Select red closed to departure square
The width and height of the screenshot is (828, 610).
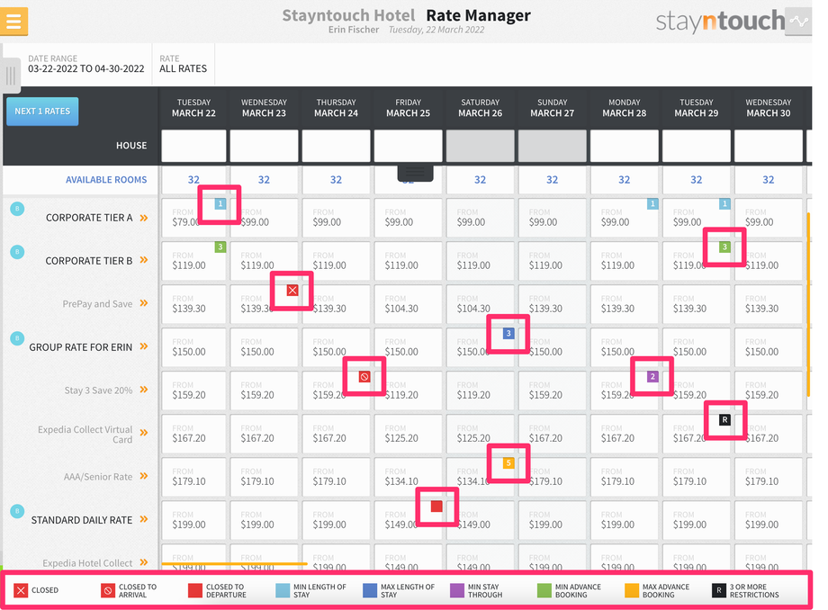coord(436,507)
